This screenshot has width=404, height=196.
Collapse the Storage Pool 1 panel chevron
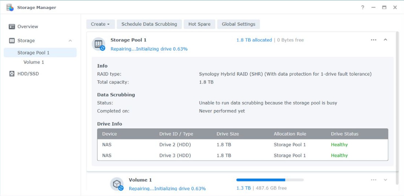pos(385,40)
